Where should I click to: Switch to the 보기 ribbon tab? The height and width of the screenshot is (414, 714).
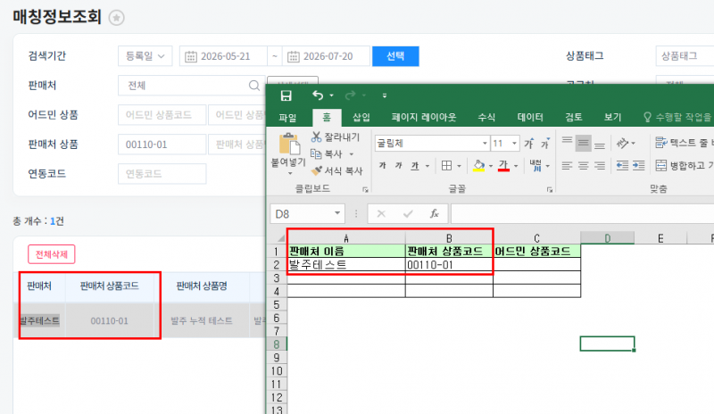point(612,118)
